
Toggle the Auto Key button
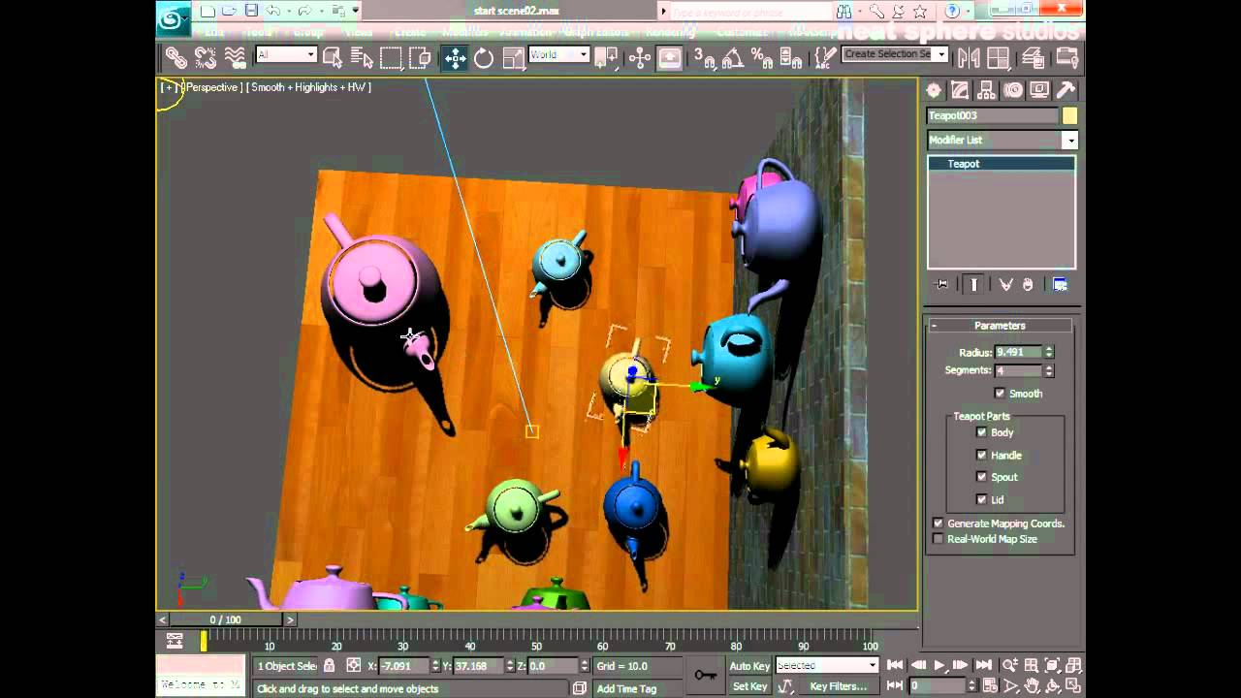point(749,666)
